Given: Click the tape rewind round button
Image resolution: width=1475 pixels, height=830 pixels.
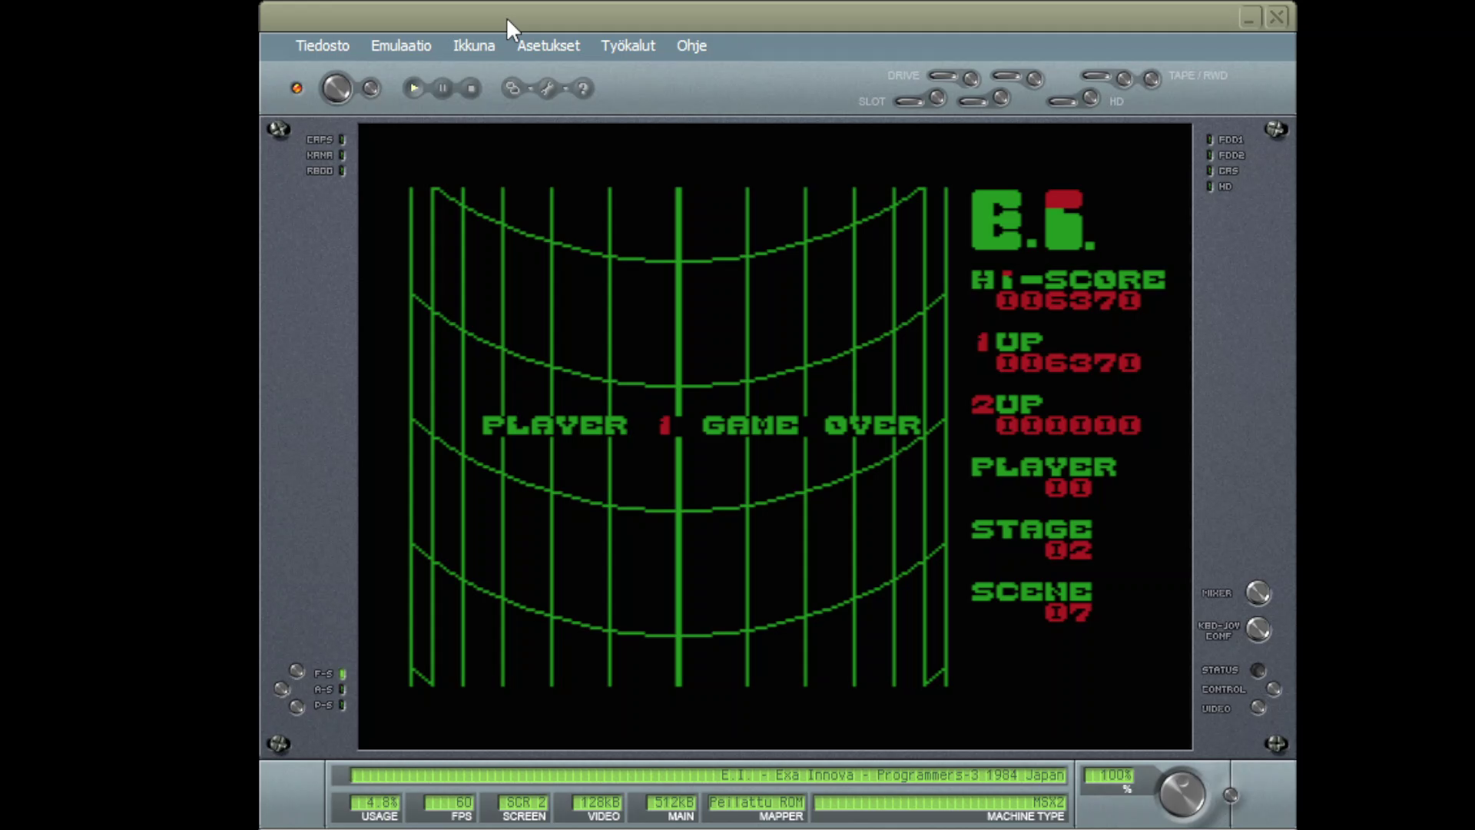Looking at the screenshot, I should click(x=1151, y=79).
